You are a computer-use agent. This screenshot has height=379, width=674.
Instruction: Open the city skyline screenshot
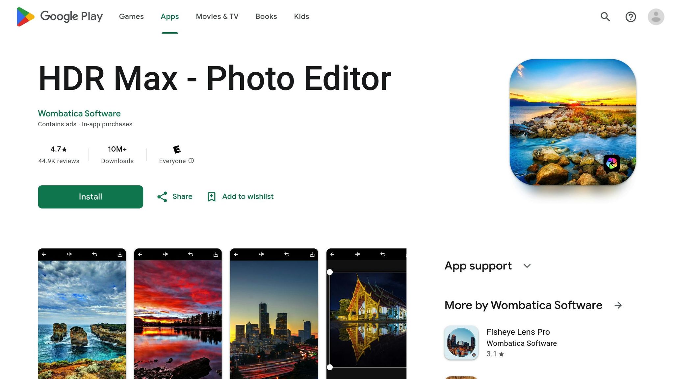(x=274, y=314)
